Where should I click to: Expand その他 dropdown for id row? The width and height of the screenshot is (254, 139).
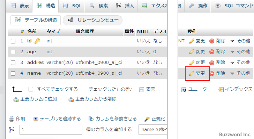pyautogui.click(x=240, y=41)
